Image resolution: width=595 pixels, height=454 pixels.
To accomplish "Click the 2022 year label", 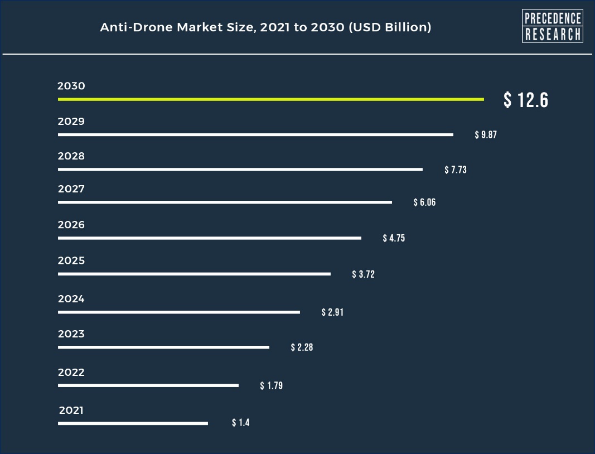I will pos(71,373).
